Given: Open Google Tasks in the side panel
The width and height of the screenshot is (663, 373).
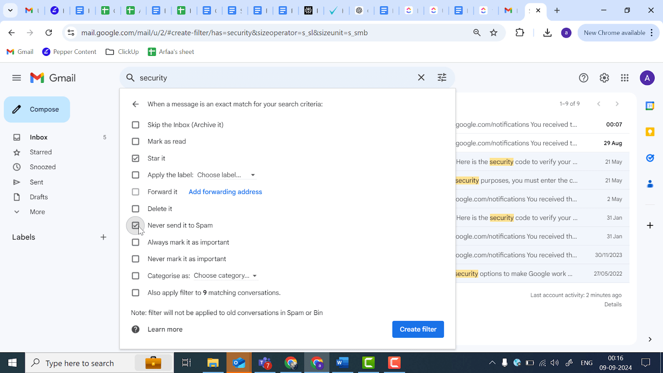Looking at the screenshot, I should [650, 158].
